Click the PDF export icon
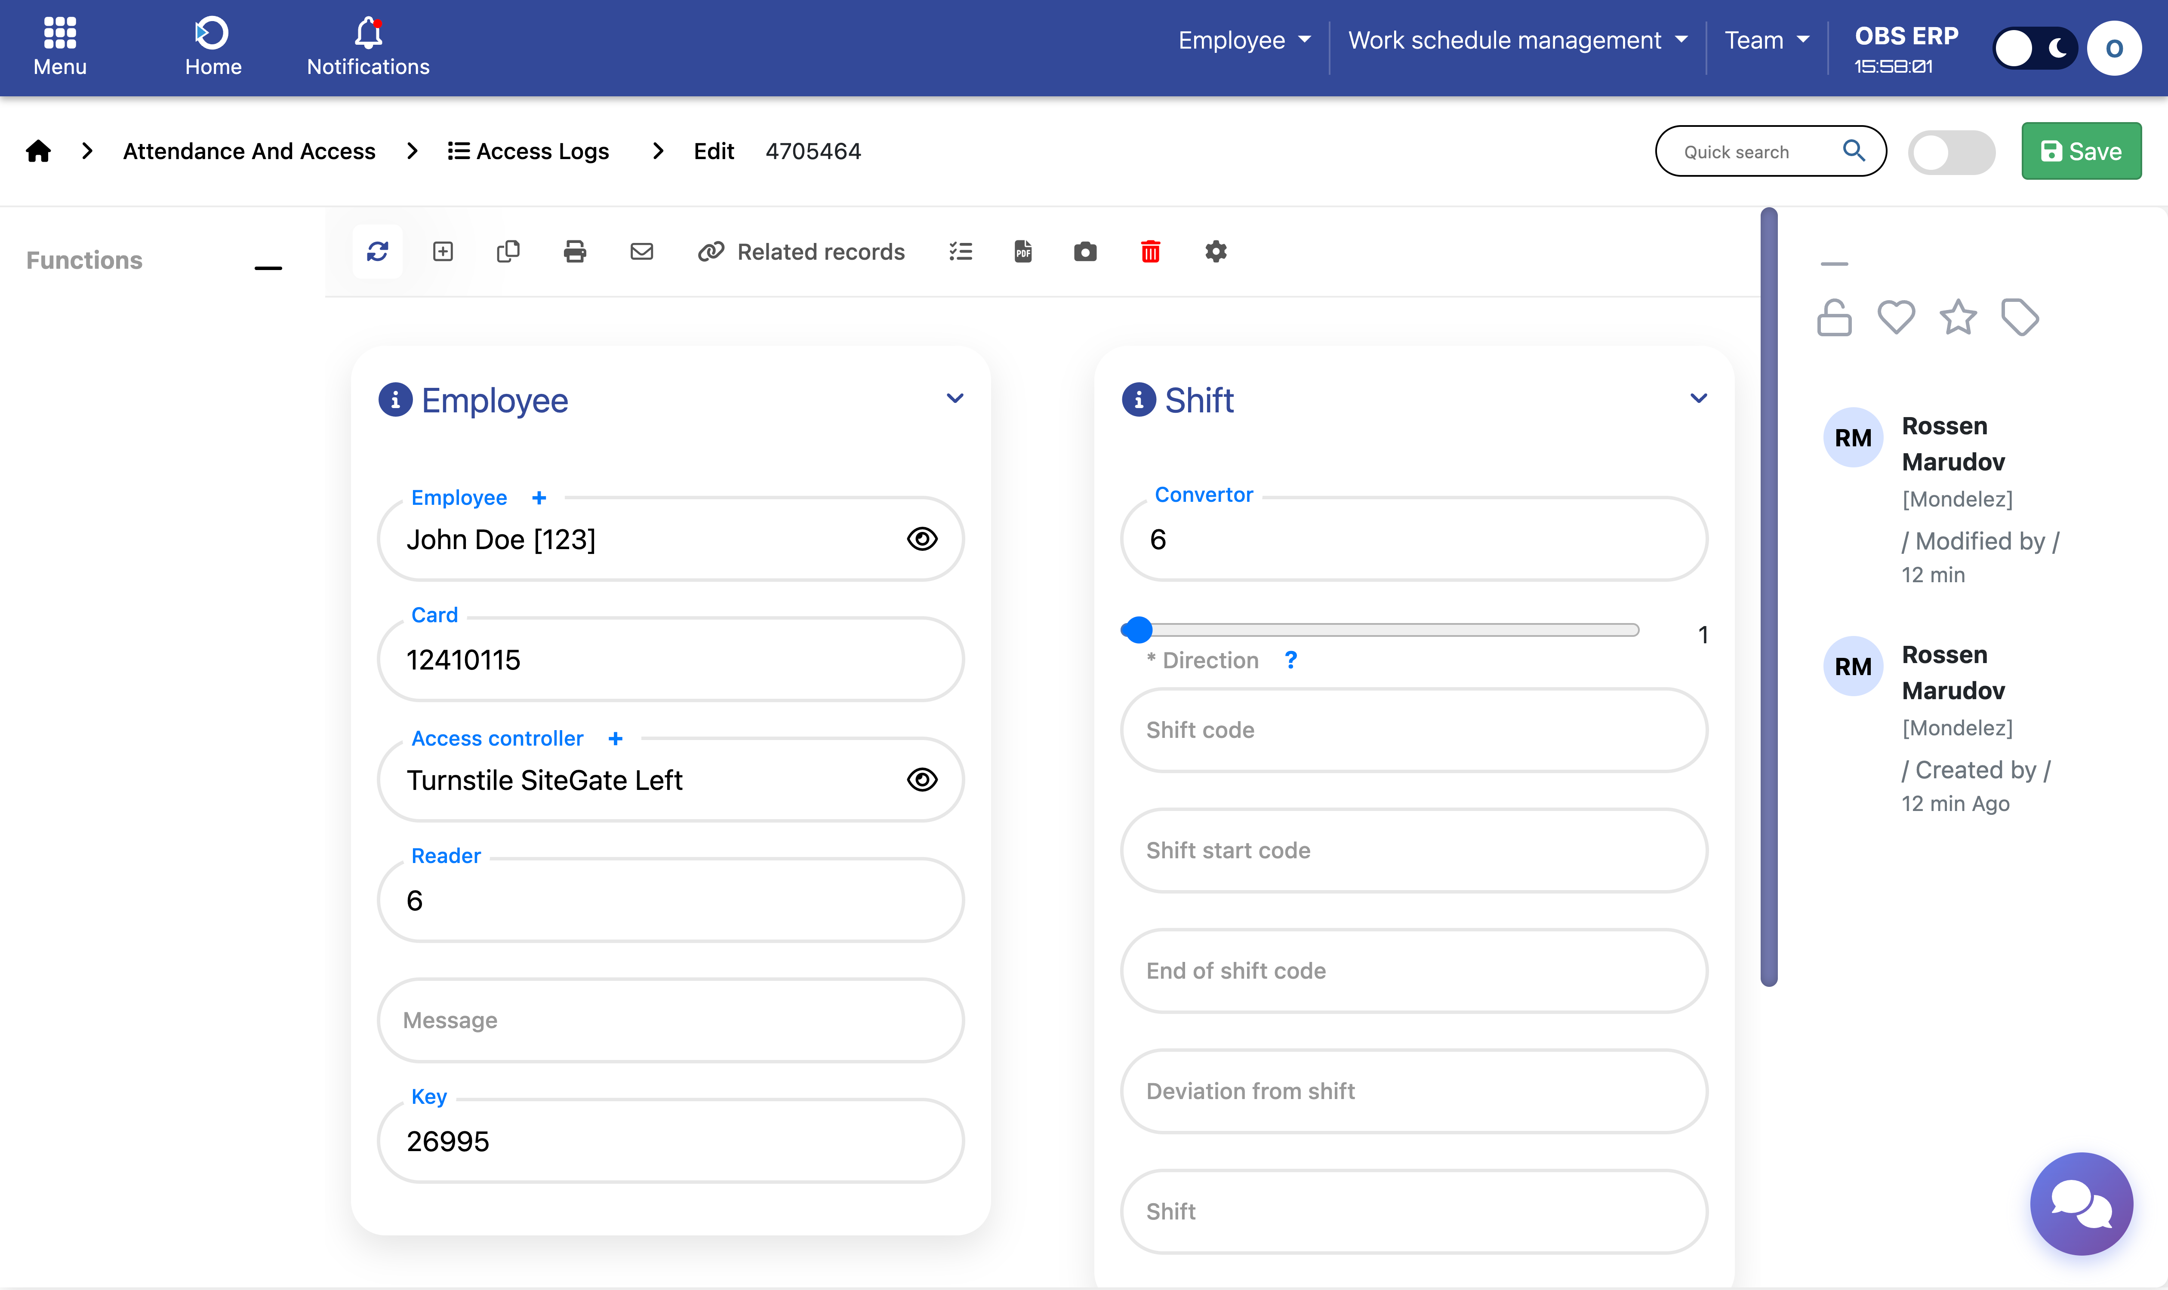2168x1290 pixels. click(1022, 252)
